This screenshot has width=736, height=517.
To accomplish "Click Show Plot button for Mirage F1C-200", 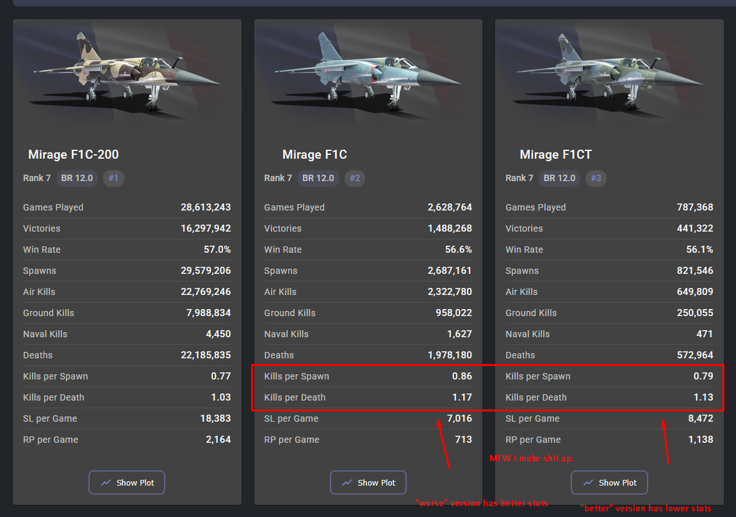I will tap(127, 482).
